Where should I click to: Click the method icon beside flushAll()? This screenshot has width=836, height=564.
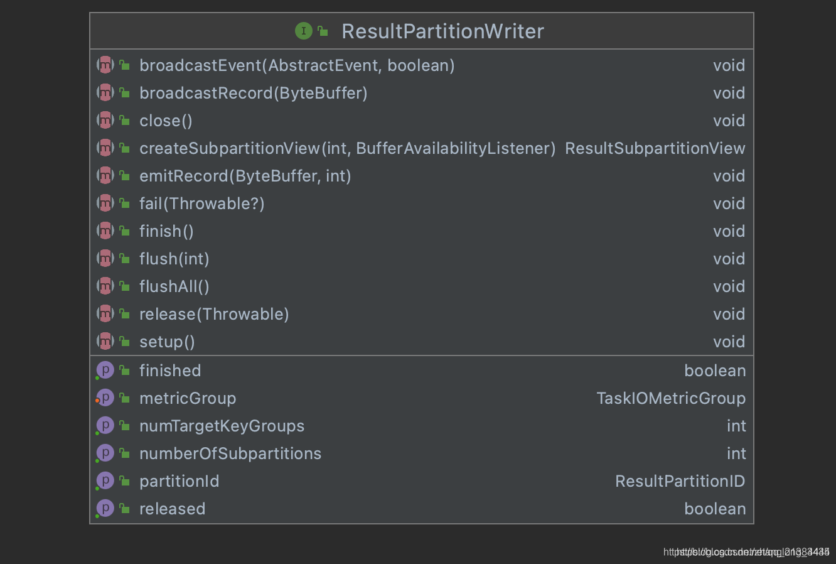click(105, 286)
